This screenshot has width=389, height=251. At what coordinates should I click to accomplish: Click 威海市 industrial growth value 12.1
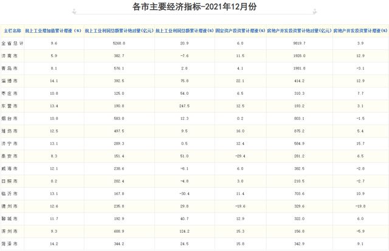54,169
